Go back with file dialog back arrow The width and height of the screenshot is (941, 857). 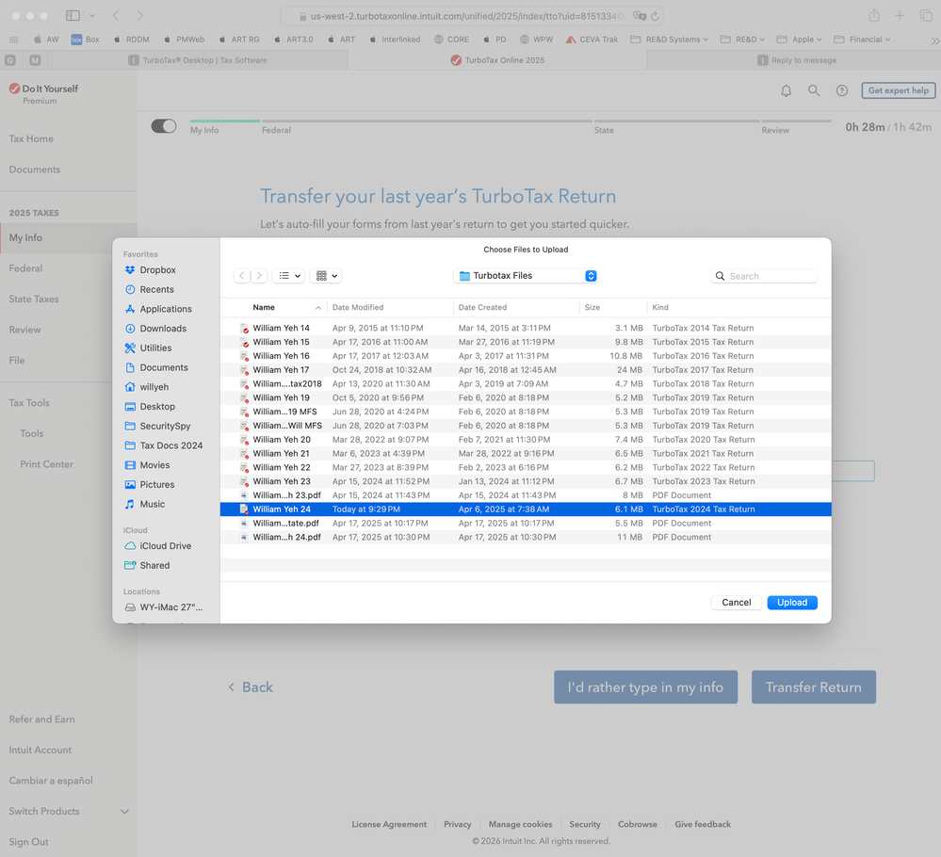242,276
